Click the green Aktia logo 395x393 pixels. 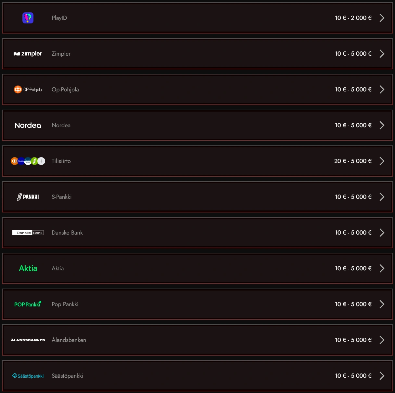[x=28, y=268]
